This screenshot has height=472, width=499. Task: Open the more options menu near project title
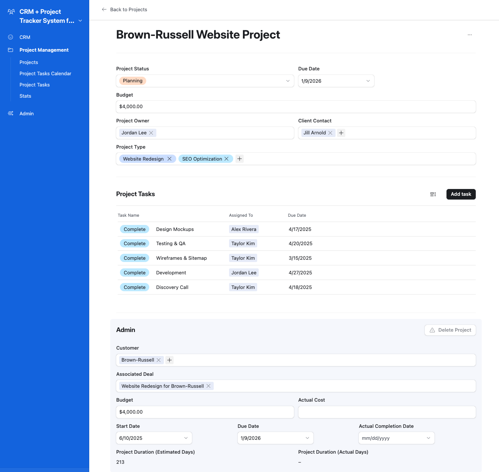[470, 34]
